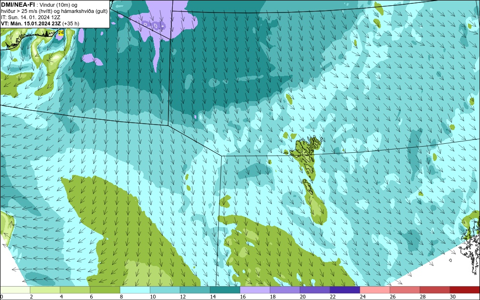Click the pale yellow 0–2 m/s legend swatch
The image size is (480, 300).
point(15,289)
